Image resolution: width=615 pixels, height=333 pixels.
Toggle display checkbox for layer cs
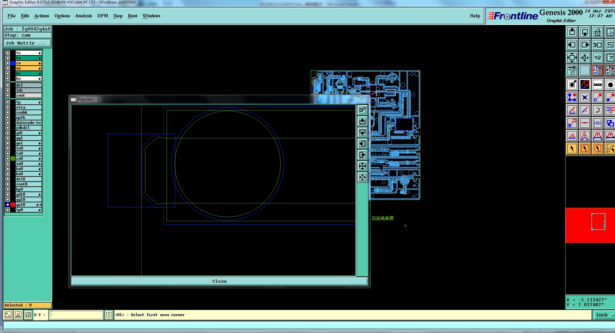tap(8, 63)
